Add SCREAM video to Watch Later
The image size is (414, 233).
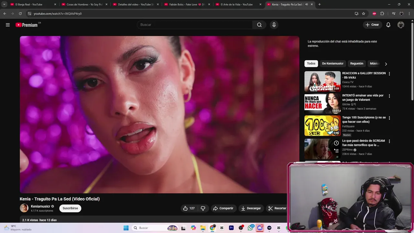coord(336,143)
